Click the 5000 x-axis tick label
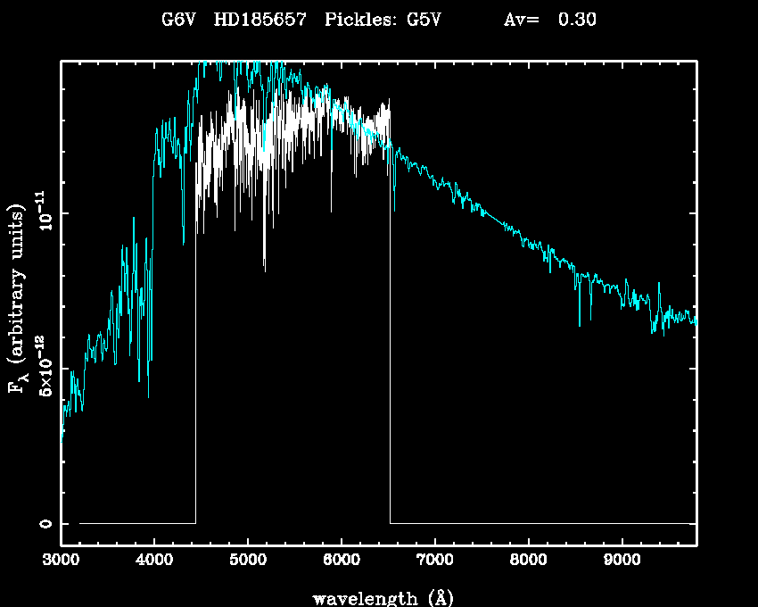The image size is (758, 607). [248, 561]
